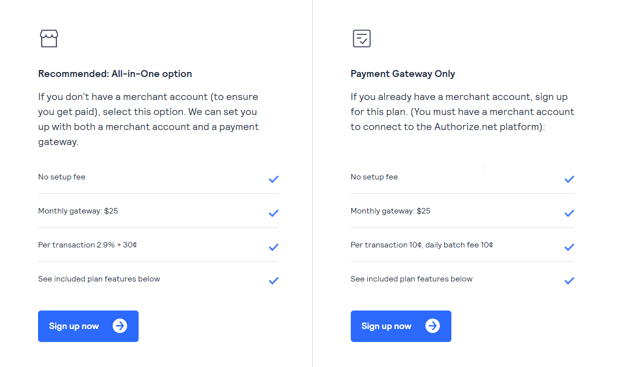This screenshot has width=624, height=367.
Task: Click the checkmark beside Gateway Only no setup fee
Action: [569, 179]
